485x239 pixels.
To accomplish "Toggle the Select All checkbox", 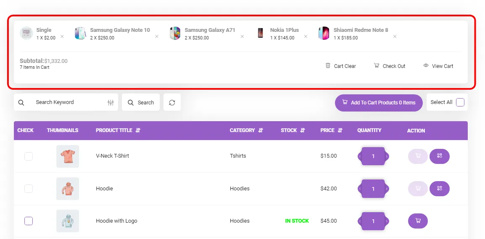I will (460, 102).
